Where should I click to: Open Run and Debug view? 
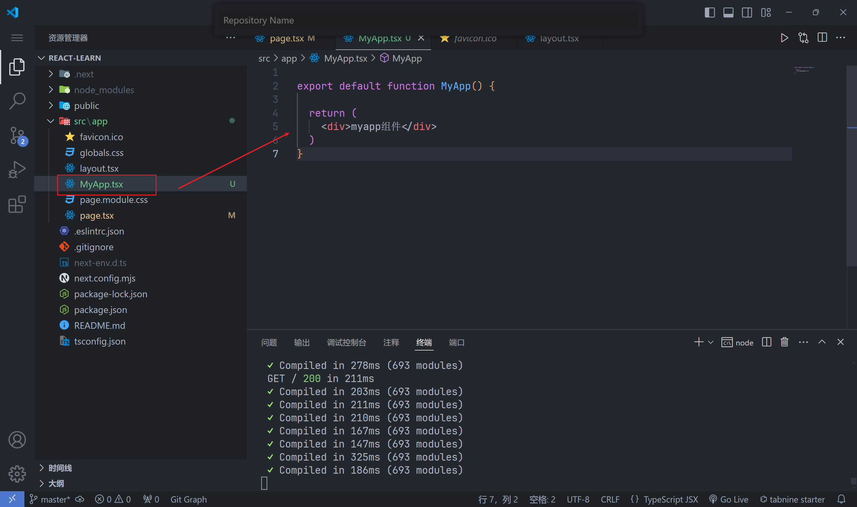[x=17, y=170]
